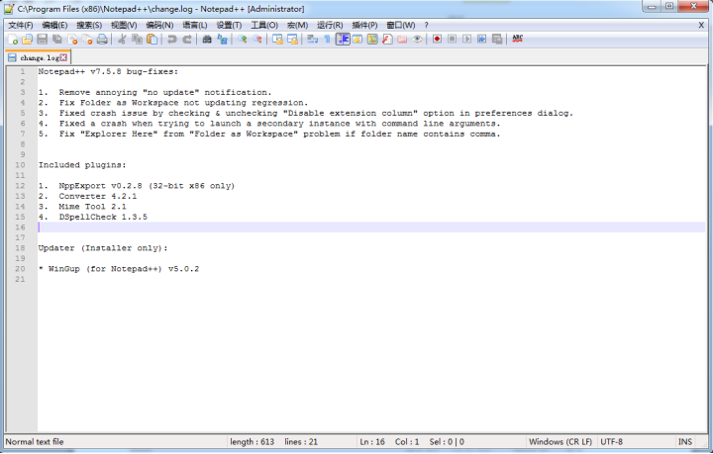
Task: Close the document with menu bar X
Action: click(701, 25)
